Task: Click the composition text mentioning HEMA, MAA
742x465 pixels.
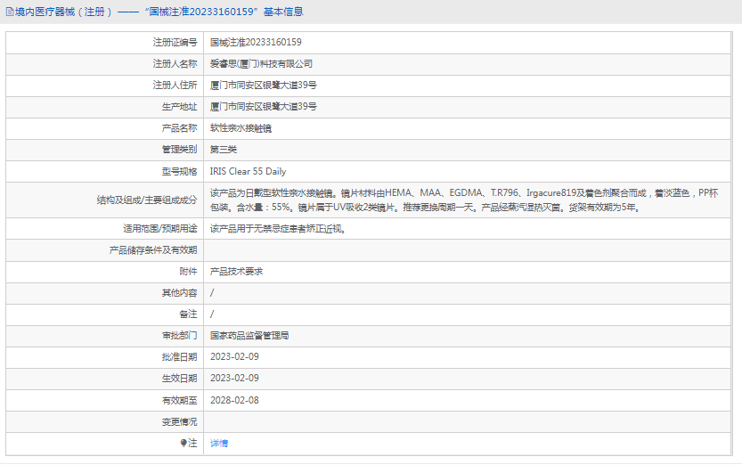Action: coord(464,200)
